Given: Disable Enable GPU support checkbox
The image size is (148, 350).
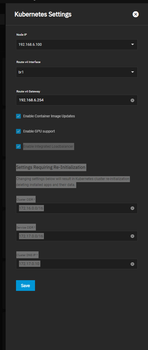Looking at the screenshot, I should tap(18, 131).
